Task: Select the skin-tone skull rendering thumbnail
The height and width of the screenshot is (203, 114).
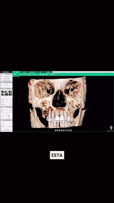Action: (x=3, y=92)
